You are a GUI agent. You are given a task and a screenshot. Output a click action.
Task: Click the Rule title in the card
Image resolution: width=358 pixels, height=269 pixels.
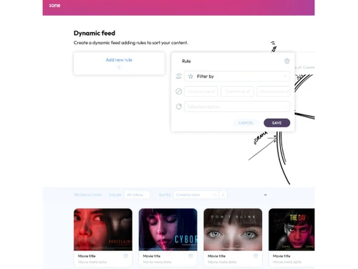[x=186, y=61]
